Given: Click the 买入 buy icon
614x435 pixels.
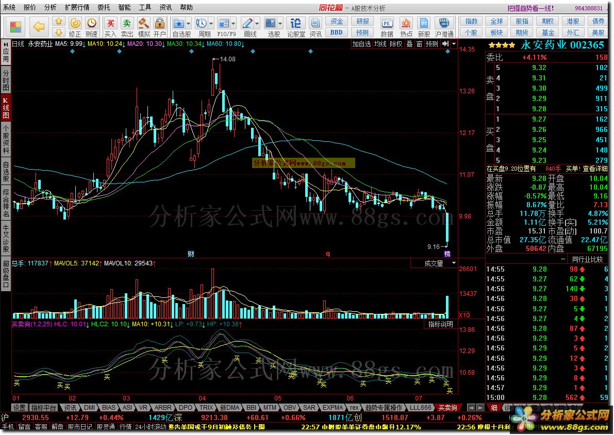Looking at the screenshot, I should pos(110,27).
